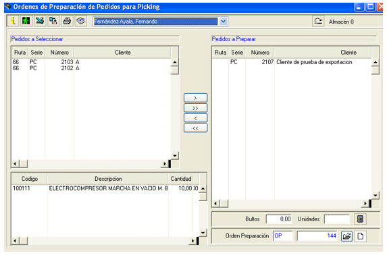Click the Bultos input field showing 0,00
The image size is (387, 255).
point(279,219)
